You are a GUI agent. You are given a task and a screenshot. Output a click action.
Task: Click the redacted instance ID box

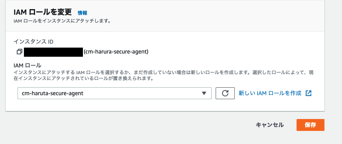coord(53,52)
